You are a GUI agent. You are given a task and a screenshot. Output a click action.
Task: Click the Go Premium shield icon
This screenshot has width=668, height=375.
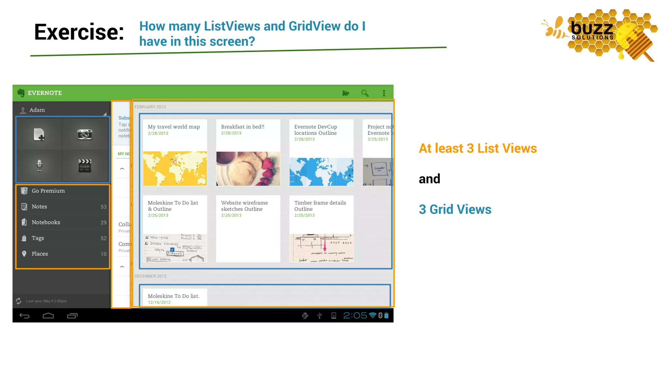pos(24,191)
